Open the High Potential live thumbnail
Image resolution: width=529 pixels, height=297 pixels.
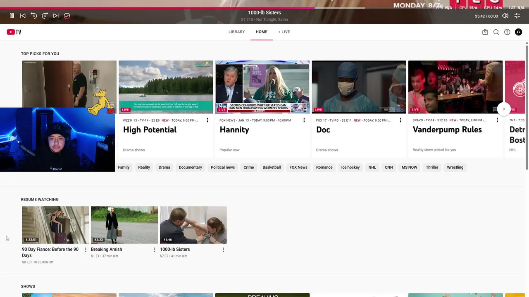tap(166, 87)
